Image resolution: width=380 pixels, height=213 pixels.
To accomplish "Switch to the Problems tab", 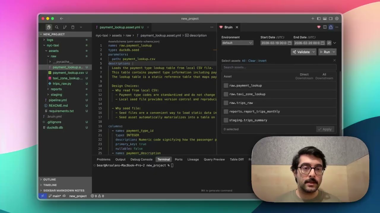I will [104, 159].
